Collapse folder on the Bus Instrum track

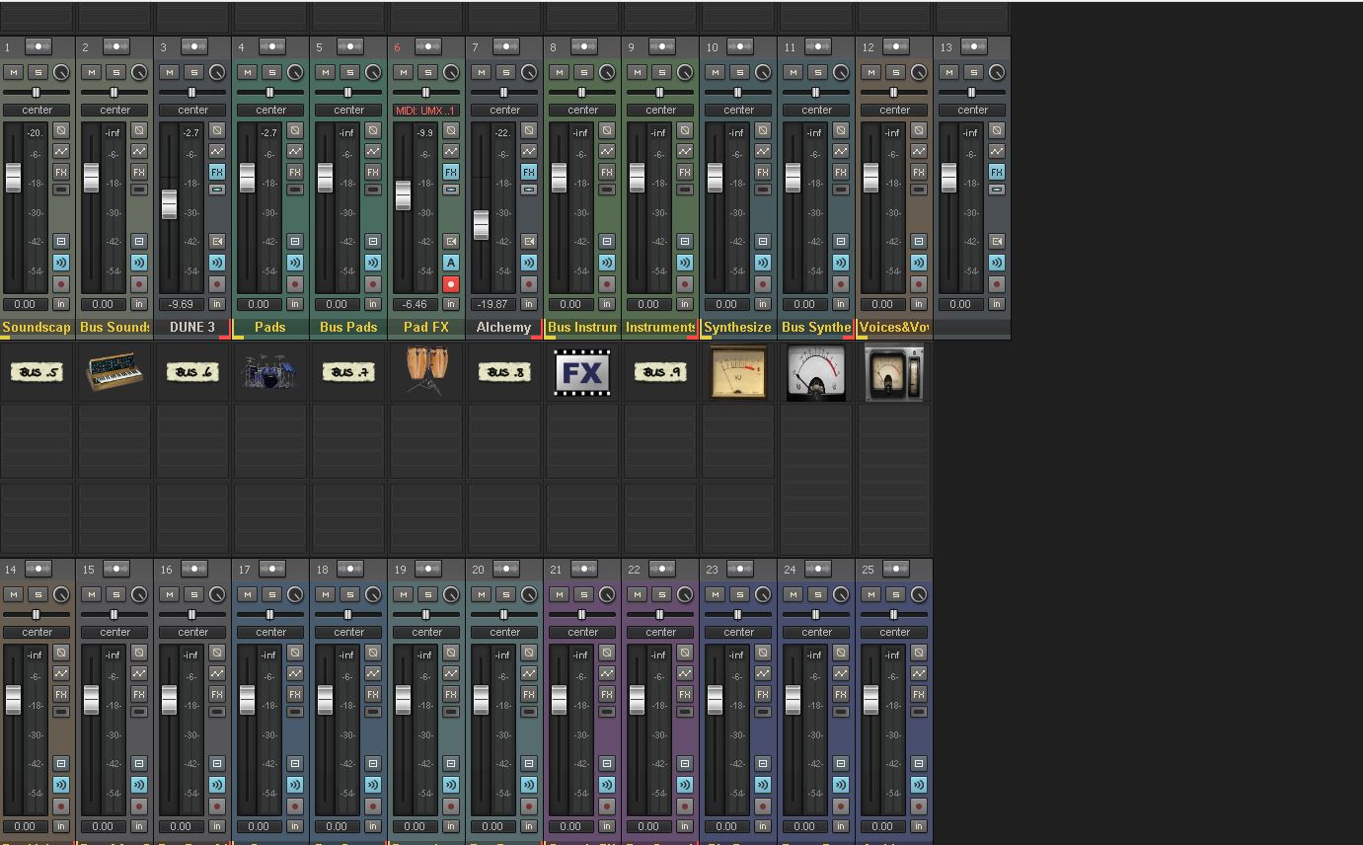606,241
